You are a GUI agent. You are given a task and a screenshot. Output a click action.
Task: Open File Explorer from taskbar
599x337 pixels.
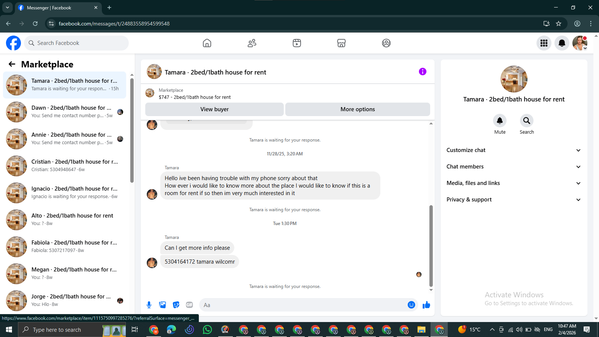422,330
